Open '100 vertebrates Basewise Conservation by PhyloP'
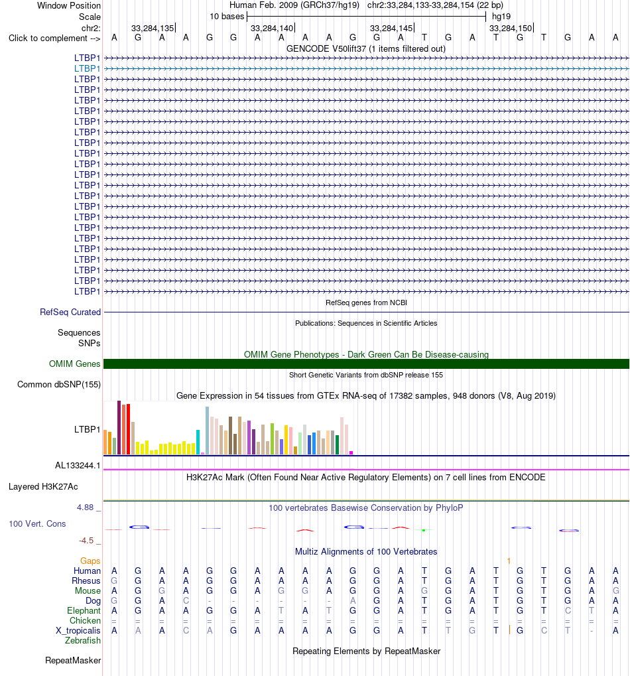The image size is (630, 676). click(366, 508)
